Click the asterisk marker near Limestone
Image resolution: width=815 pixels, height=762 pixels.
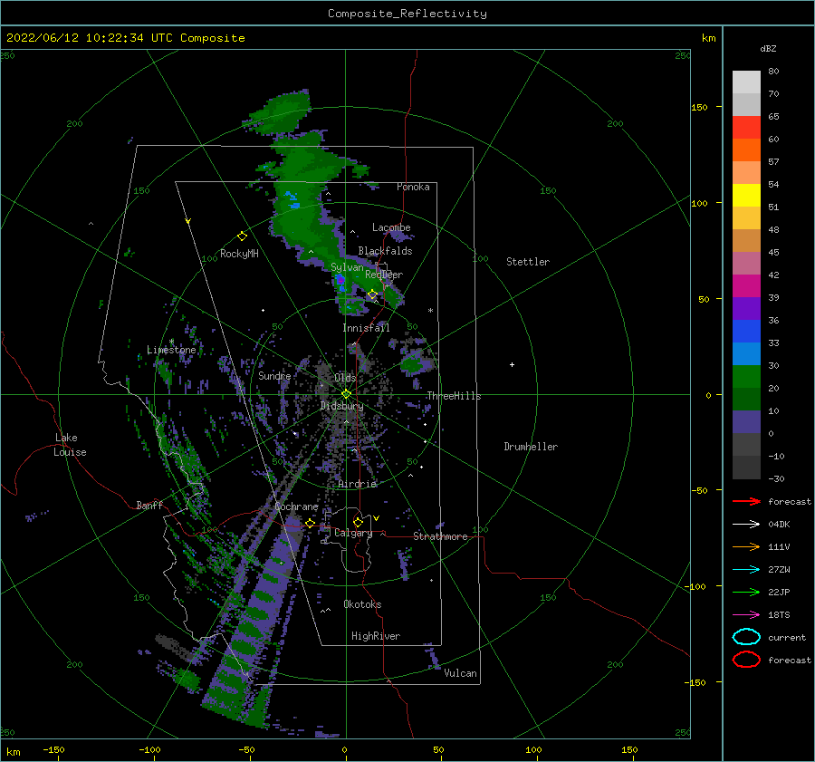click(171, 342)
